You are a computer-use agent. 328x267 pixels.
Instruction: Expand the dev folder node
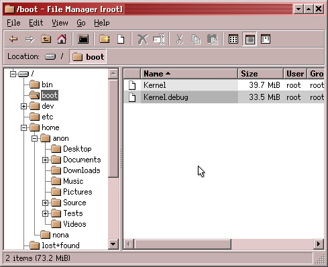click(x=23, y=106)
